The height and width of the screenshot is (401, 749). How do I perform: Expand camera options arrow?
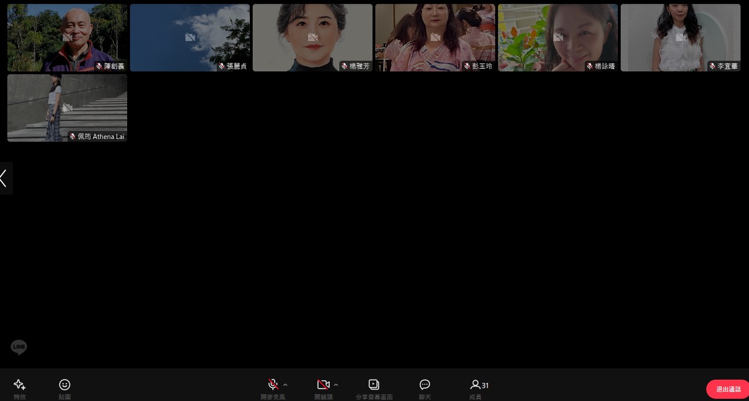tap(336, 385)
